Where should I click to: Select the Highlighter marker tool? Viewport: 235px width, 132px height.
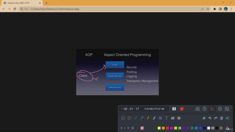[154, 118]
